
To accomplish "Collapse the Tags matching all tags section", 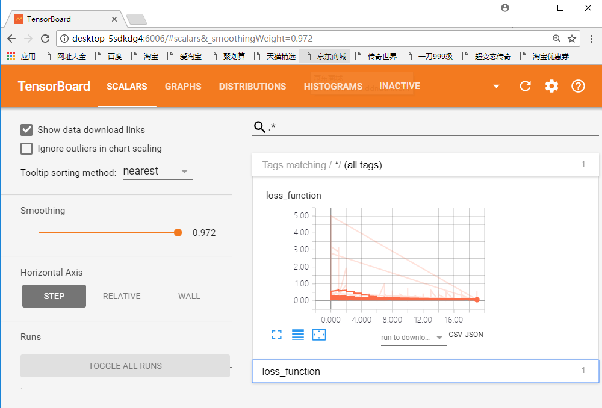I will point(426,165).
